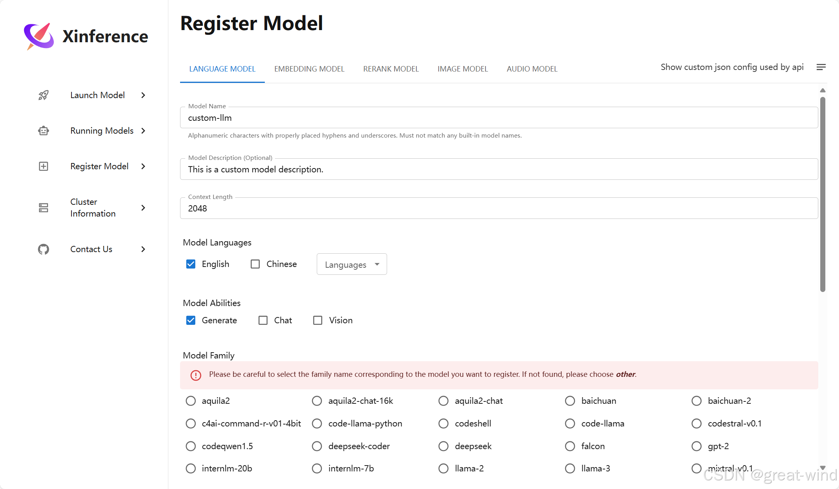Expand the Launch Model chevron
839x489 pixels.
tap(143, 95)
